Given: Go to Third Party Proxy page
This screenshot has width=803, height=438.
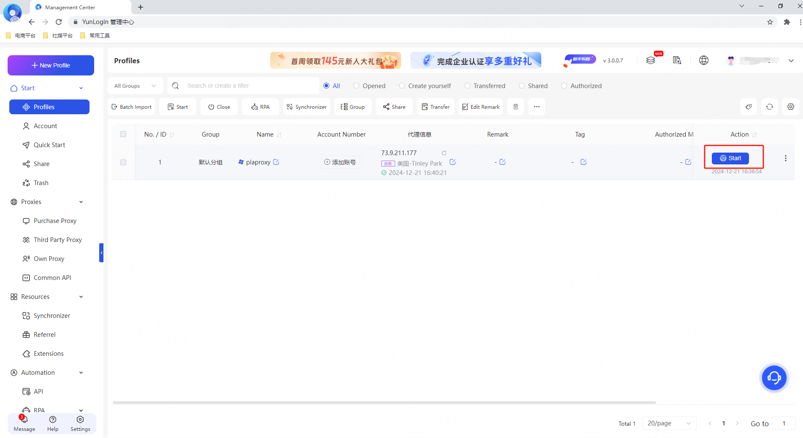Looking at the screenshot, I should coord(57,240).
